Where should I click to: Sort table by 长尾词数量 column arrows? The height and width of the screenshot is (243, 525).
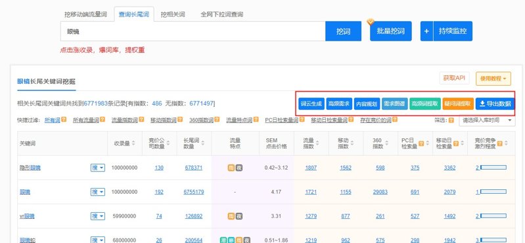coord(203,143)
